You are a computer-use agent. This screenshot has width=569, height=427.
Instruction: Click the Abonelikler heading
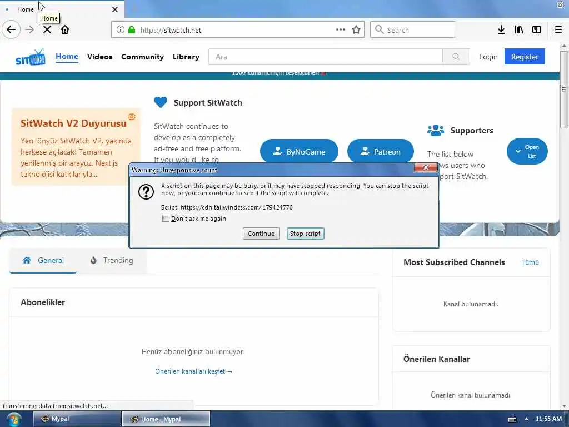[x=43, y=302]
